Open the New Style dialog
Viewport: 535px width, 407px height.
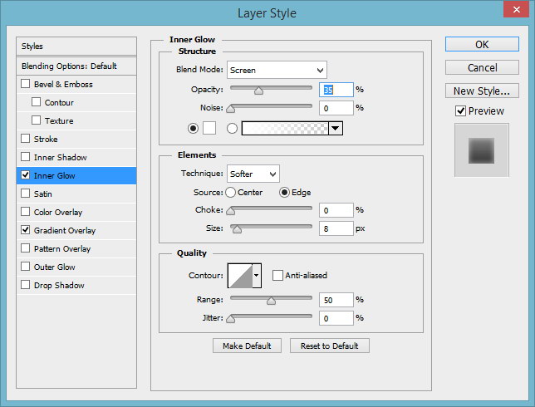click(482, 91)
